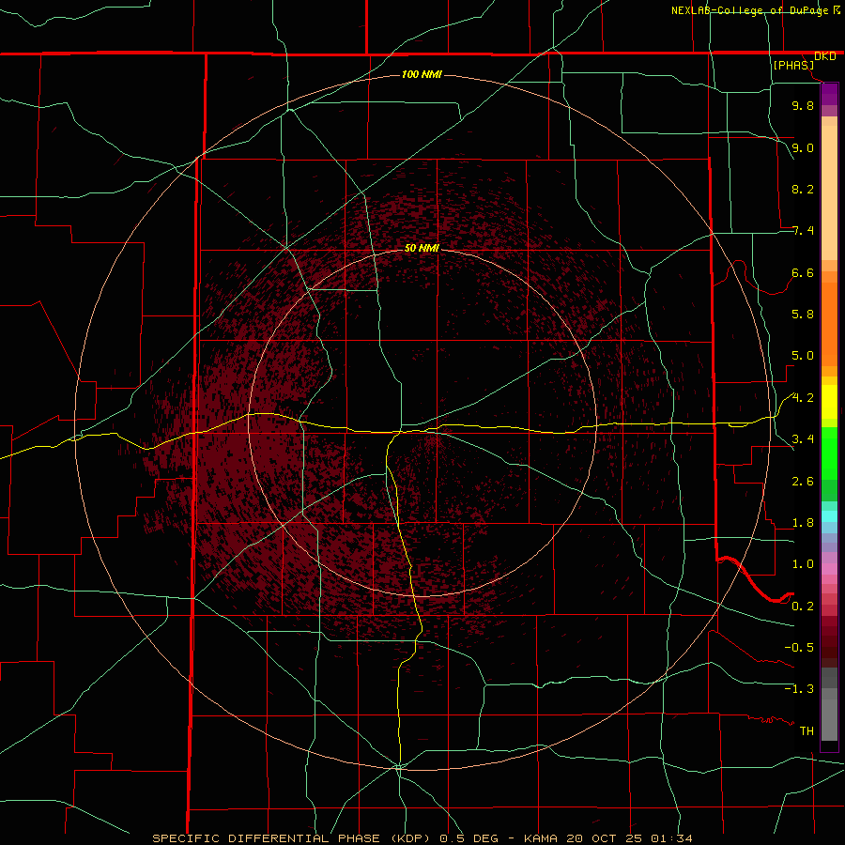Select the 0.2 scale value
Screen dimensions: 845x845
click(803, 607)
